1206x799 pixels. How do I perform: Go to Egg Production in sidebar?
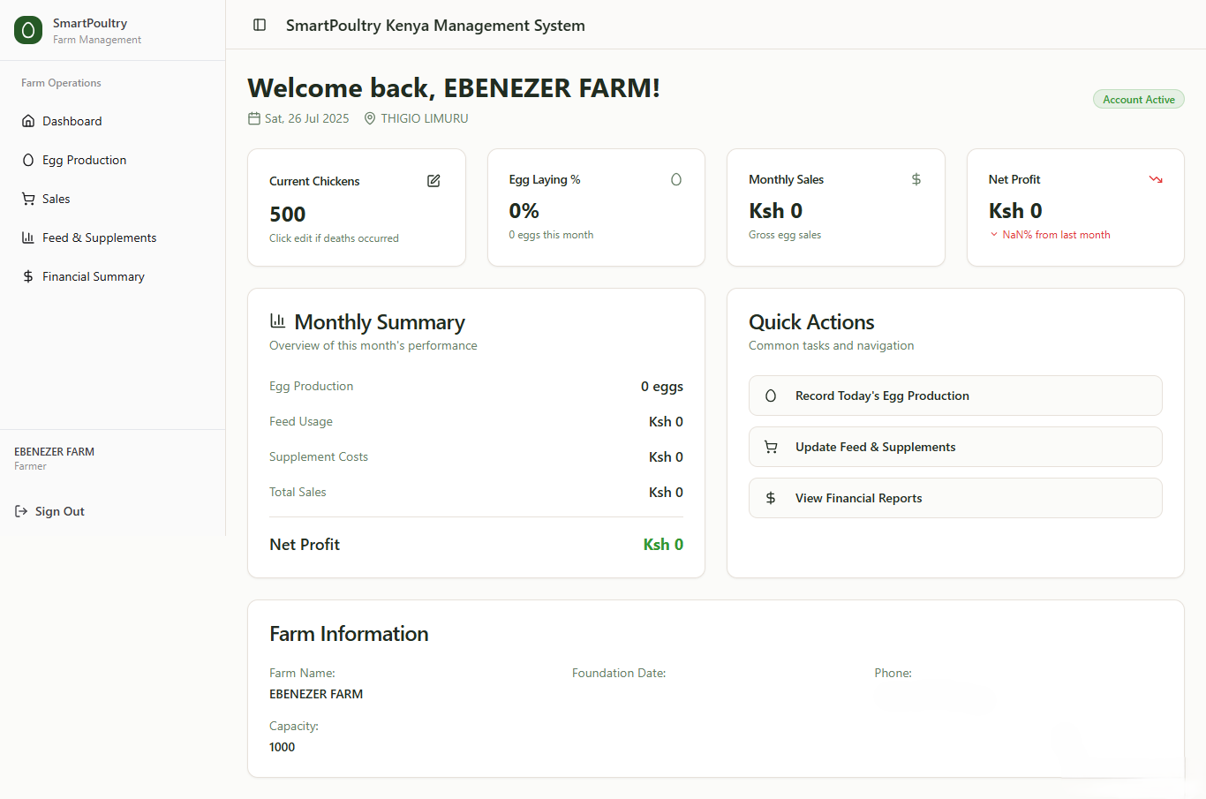pos(84,160)
